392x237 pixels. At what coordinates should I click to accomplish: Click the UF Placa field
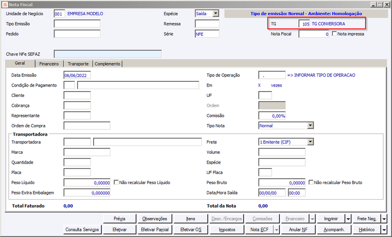click(265, 172)
